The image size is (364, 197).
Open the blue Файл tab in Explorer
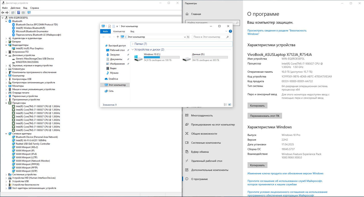(106, 31)
